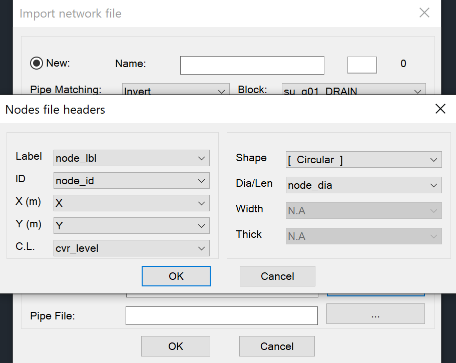Open the Shape dropdown set to Circular
Viewport: 456px width, 363px height.
click(364, 159)
